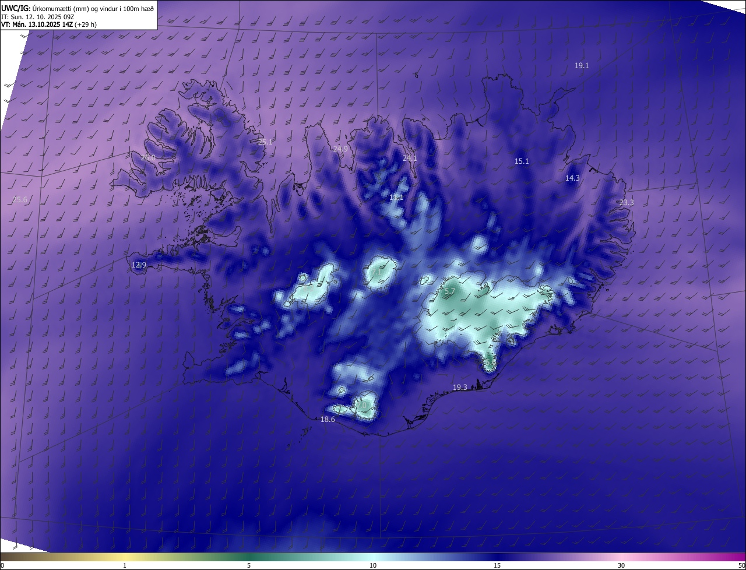Click the 25.1 value label
746x570 pixels.
[265, 142]
